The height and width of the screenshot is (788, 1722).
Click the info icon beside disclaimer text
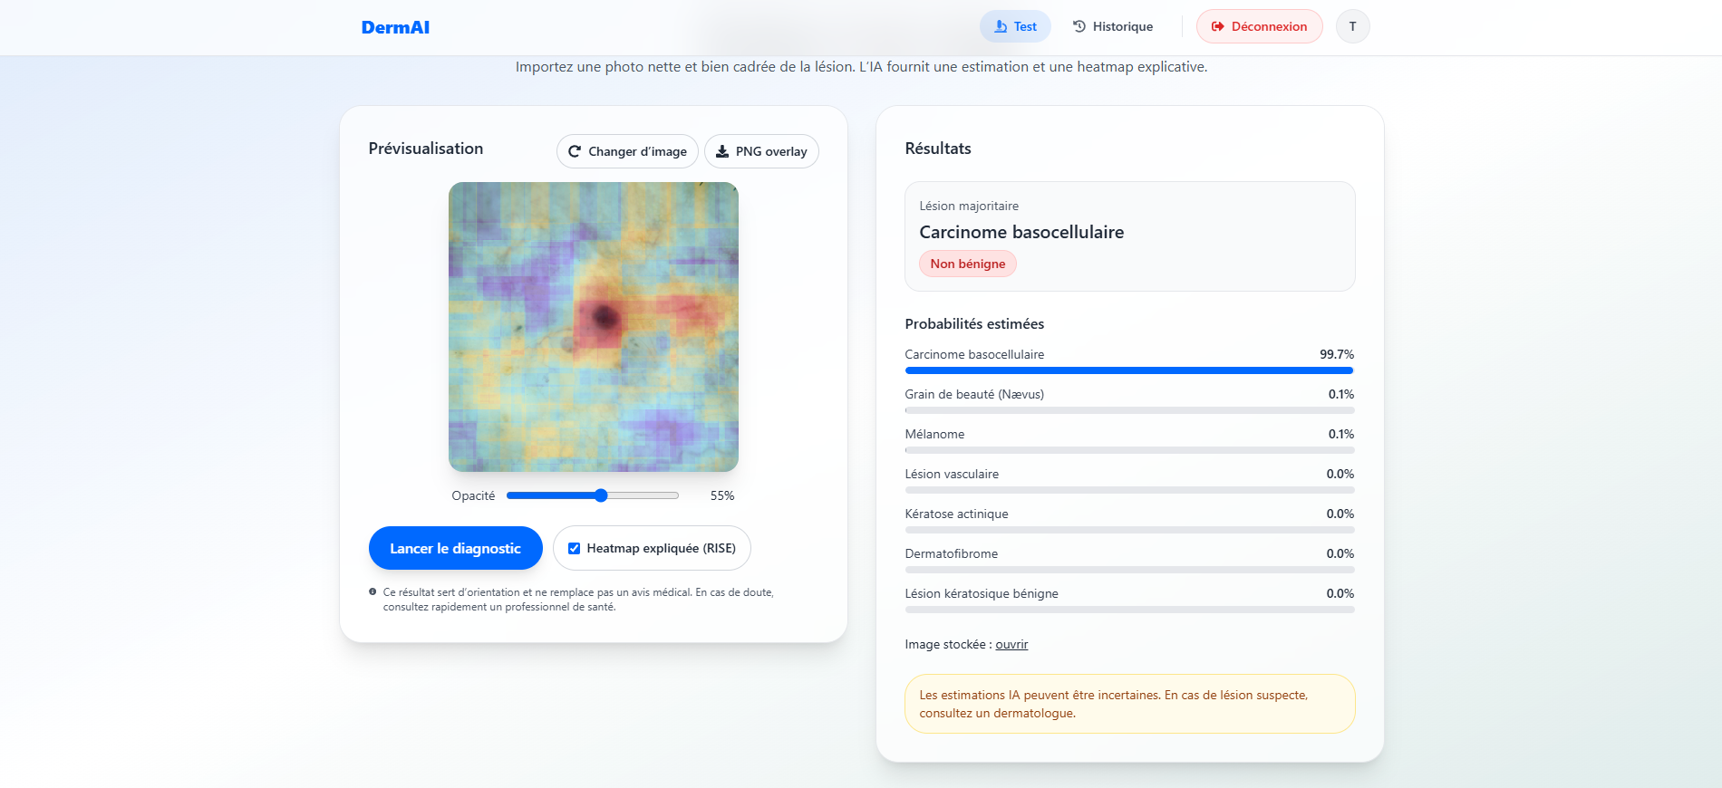(372, 592)
